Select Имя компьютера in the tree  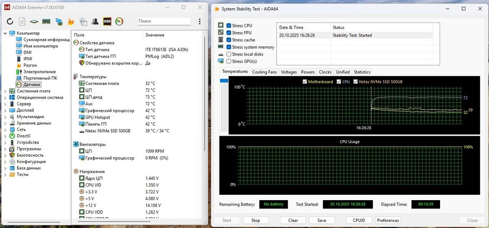pyautogui.click(x=41, y=46)
